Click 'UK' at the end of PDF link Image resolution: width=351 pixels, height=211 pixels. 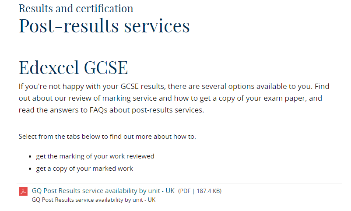point(170,191)
